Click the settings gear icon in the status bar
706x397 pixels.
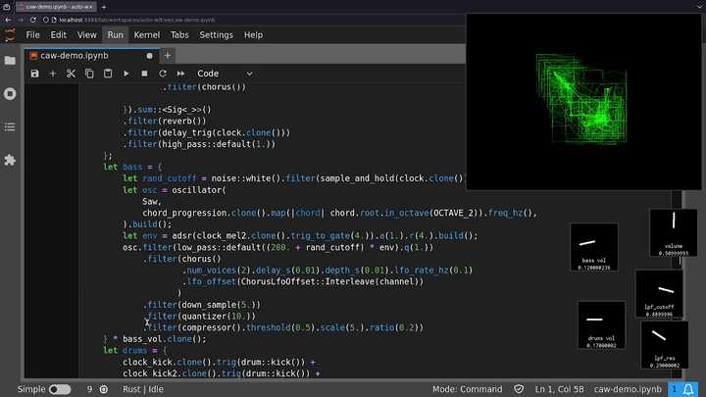pyautogui.click(x=104, y=389)
